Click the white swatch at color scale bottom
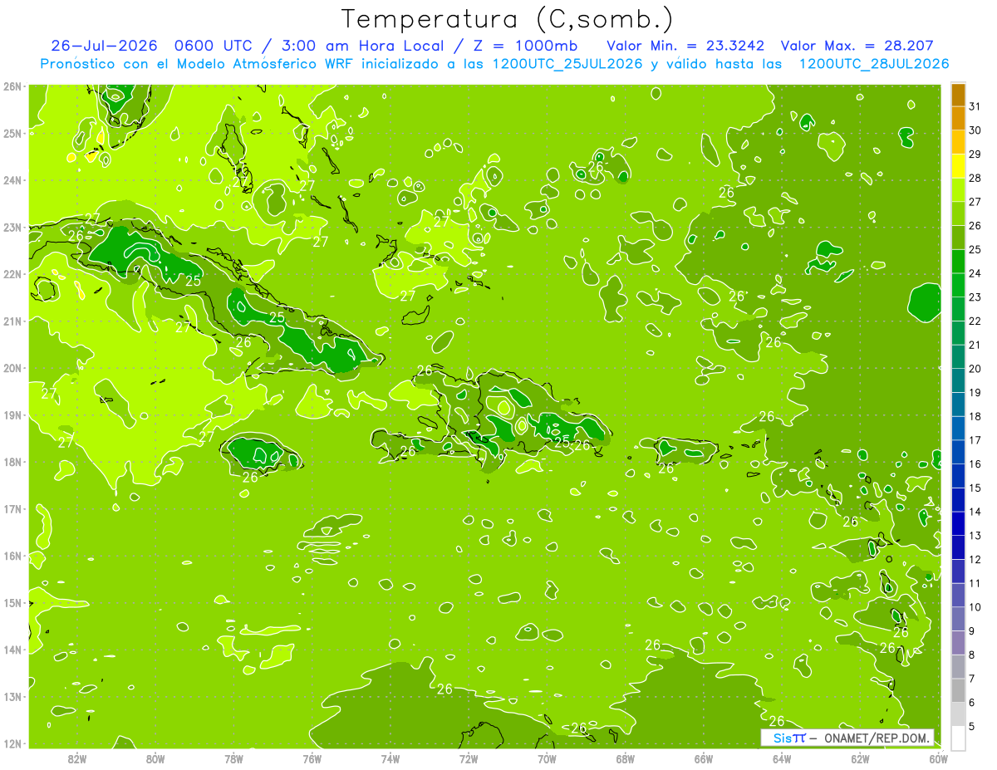 (x=958, y=738)
